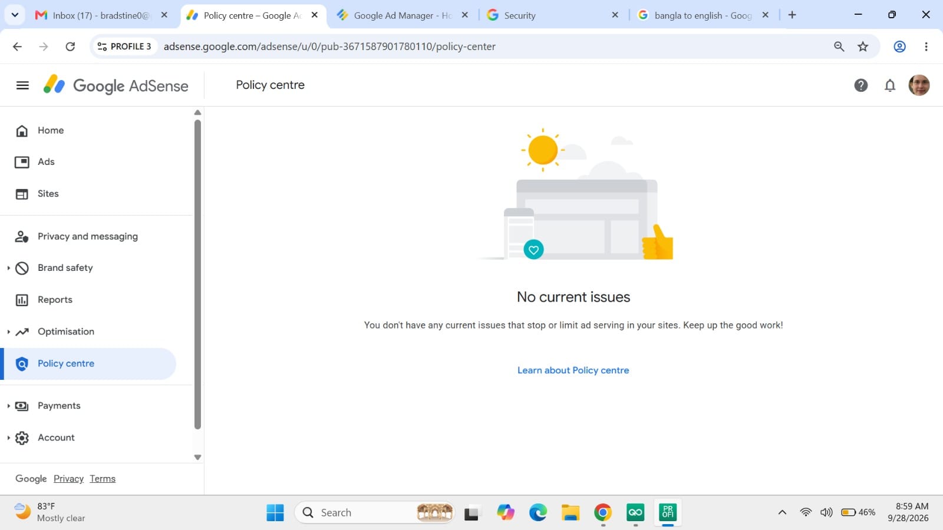This screenshot has height=530, width=943.
Task: Open Chrome three-dot menu
Action: click(x=926, y=47)
